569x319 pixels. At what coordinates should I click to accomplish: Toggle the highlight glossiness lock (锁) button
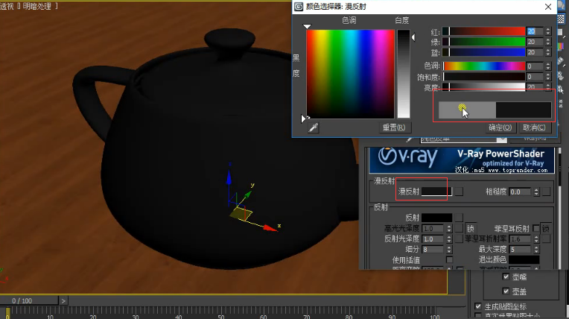coord(470,229)
